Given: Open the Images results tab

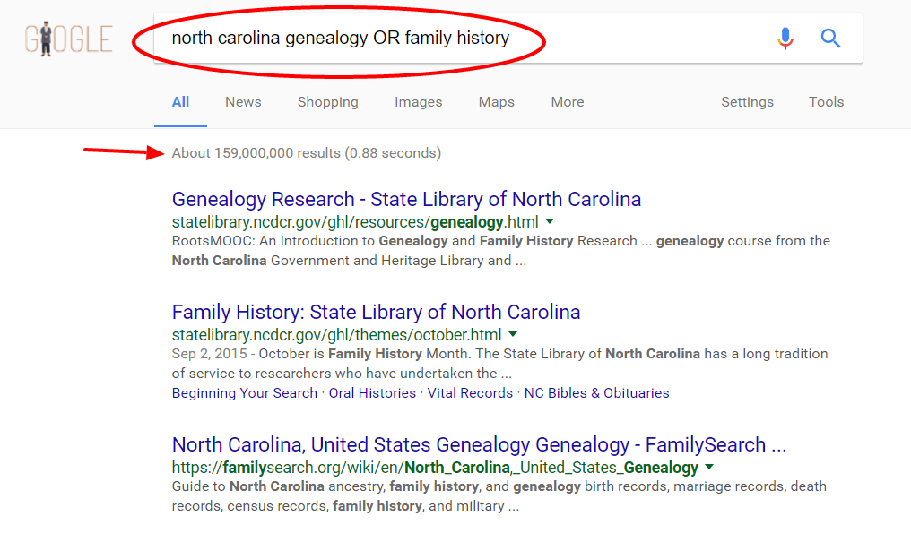Looking at the screenshot, I should pyautogui.click(x=419, y=102).
